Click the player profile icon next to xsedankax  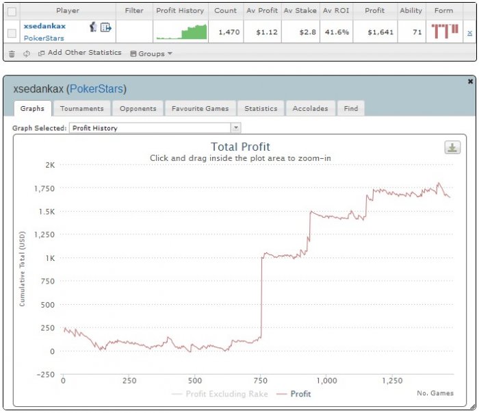coord(93,27)
